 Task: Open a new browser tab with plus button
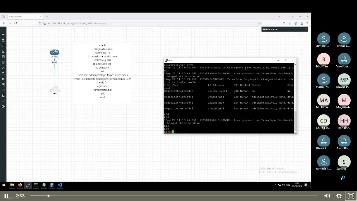47,16
